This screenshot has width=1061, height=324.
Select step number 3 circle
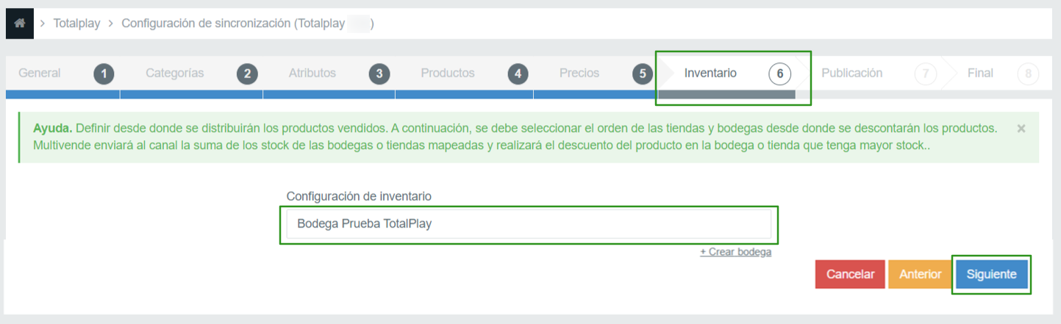pyautogui.click(x=379, y=73)
